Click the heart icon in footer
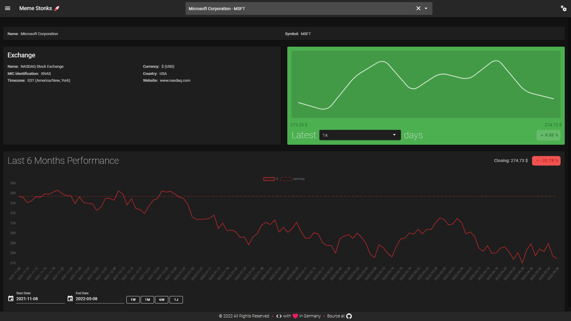This screenshot has height=321, width=571. click(x=295, y=316)
